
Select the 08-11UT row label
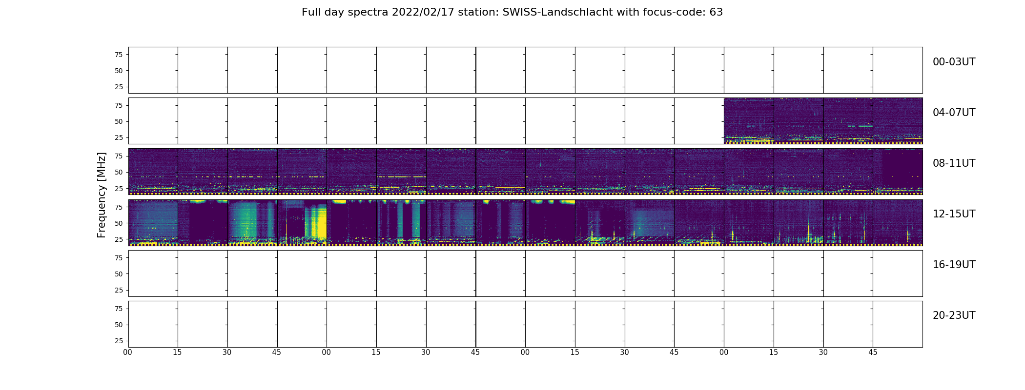(954, 163)
